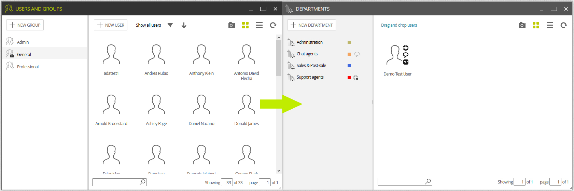
Task: Click the scroll down arrow in users list
Action: (x=279, y=171)
